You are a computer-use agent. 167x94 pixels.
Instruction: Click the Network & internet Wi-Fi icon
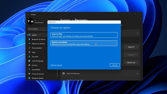pos(29,44)
